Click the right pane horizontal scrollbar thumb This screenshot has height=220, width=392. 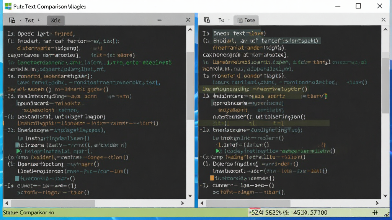coord(248,204)
